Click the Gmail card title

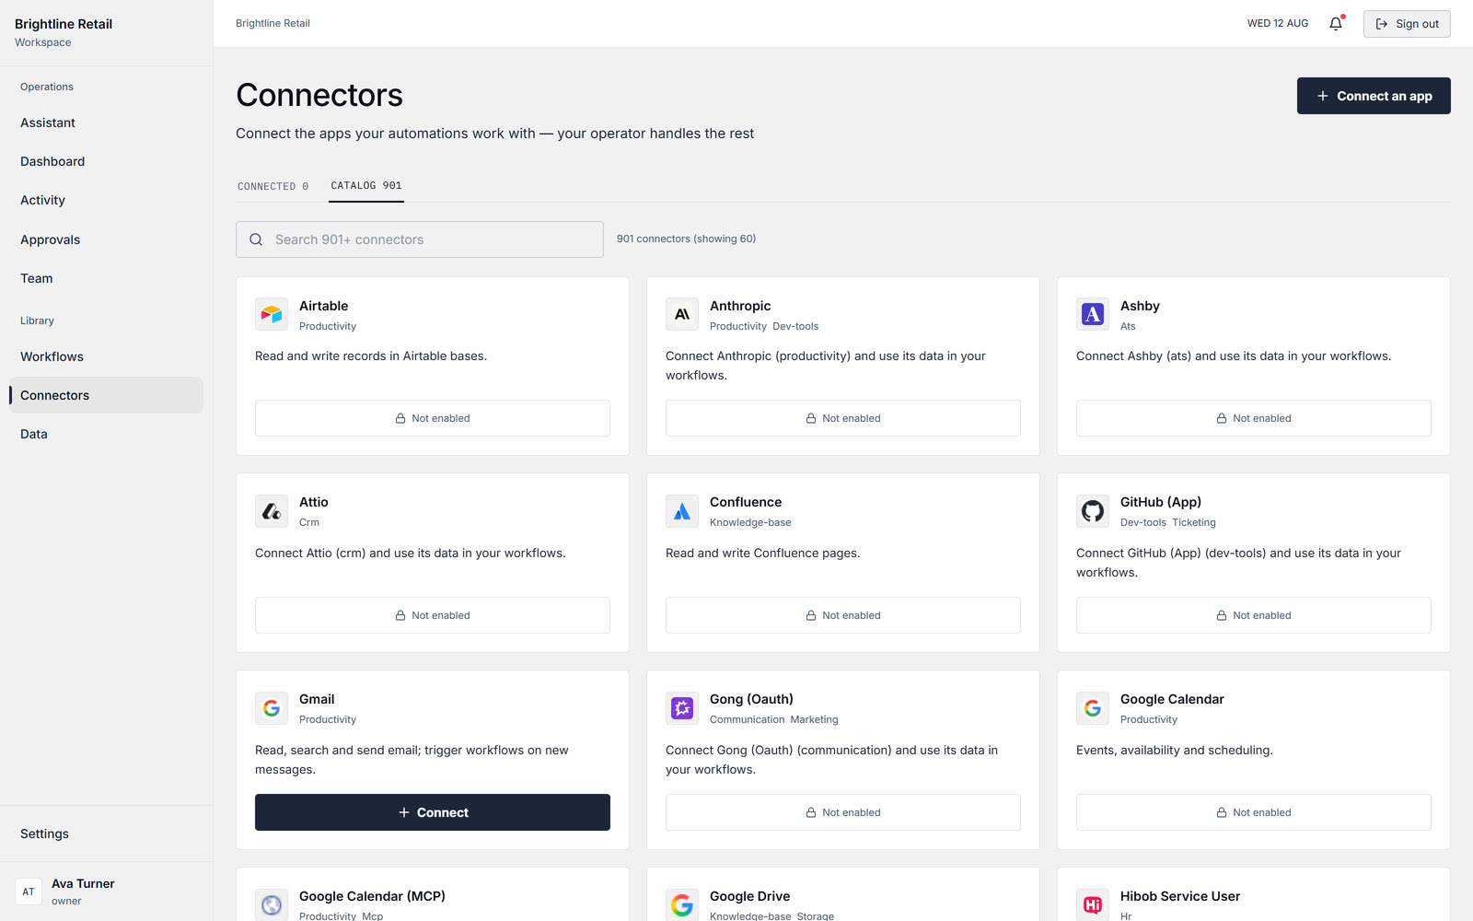point(317,699)
